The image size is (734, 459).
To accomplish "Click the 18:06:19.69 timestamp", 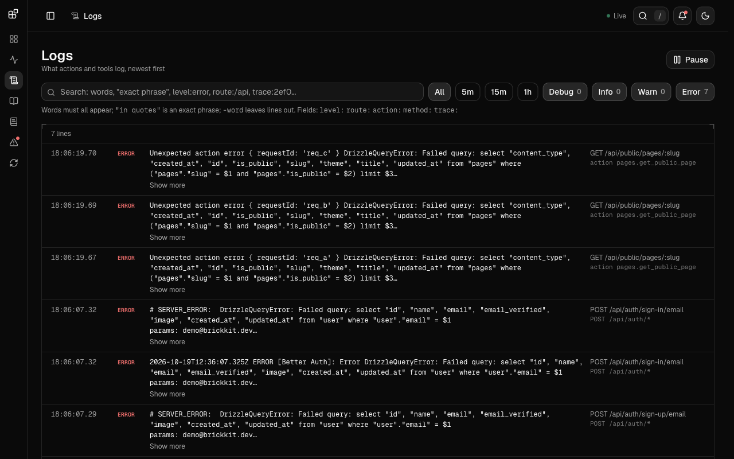I will pos(73,205).
